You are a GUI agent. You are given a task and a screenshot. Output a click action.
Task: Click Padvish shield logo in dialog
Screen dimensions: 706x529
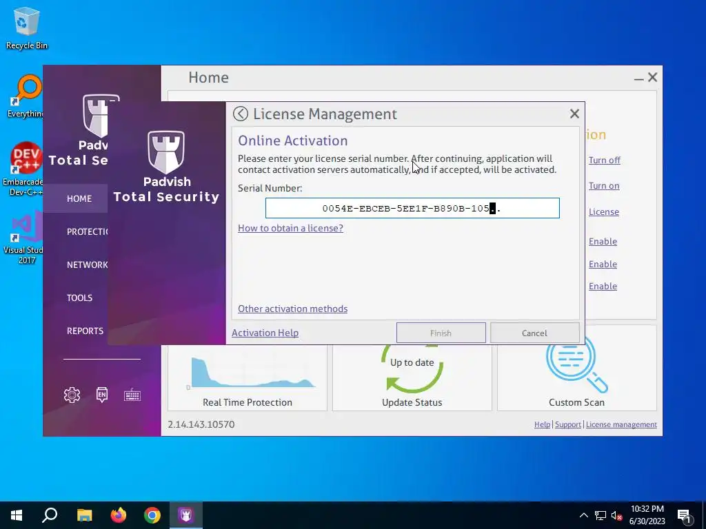click(x=166, y=152)
